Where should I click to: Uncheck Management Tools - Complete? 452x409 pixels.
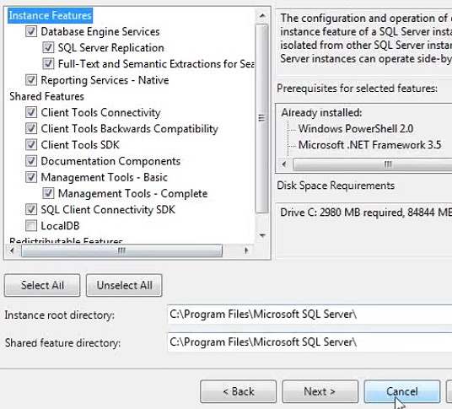tap(48, 193)
